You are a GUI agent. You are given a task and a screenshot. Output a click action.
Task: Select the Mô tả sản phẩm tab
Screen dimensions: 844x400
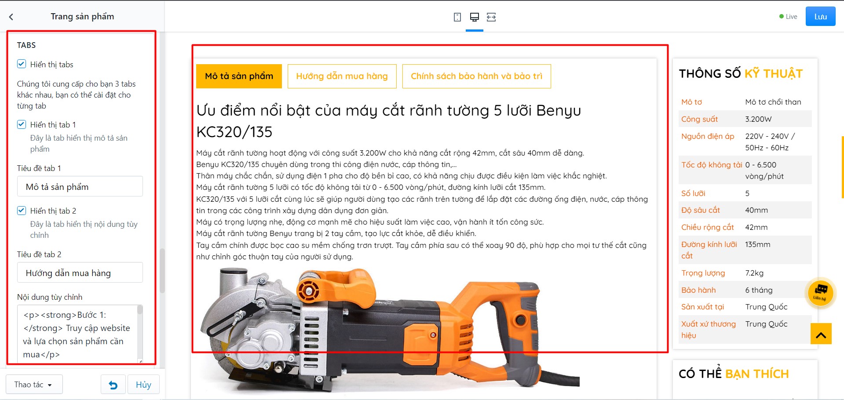(239, 76)
